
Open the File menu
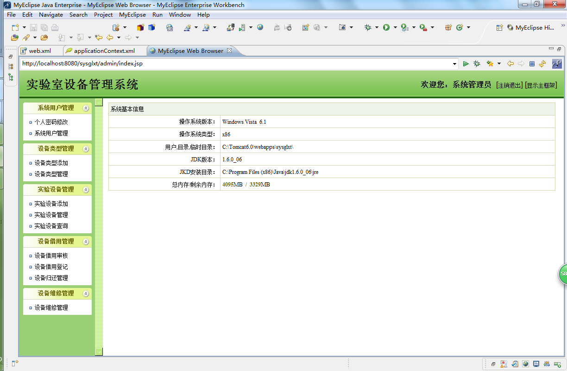pos(12,15)
